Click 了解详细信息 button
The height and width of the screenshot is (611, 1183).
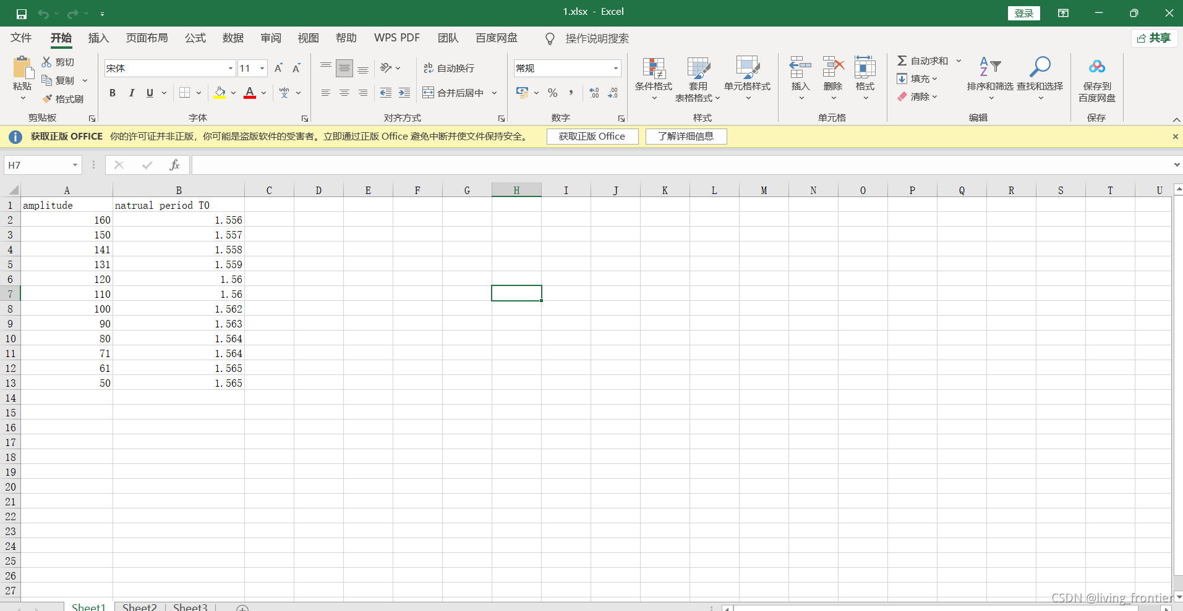point(686,137)
